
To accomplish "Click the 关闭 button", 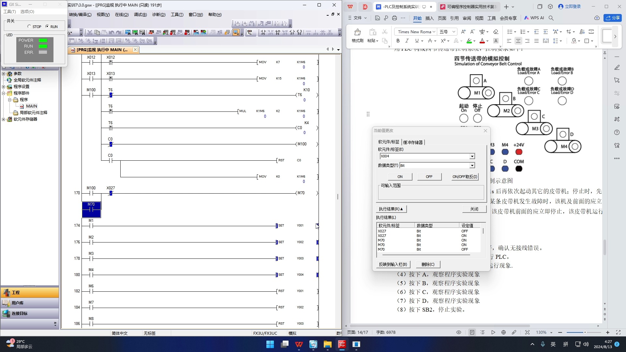I will pos(474,209).
